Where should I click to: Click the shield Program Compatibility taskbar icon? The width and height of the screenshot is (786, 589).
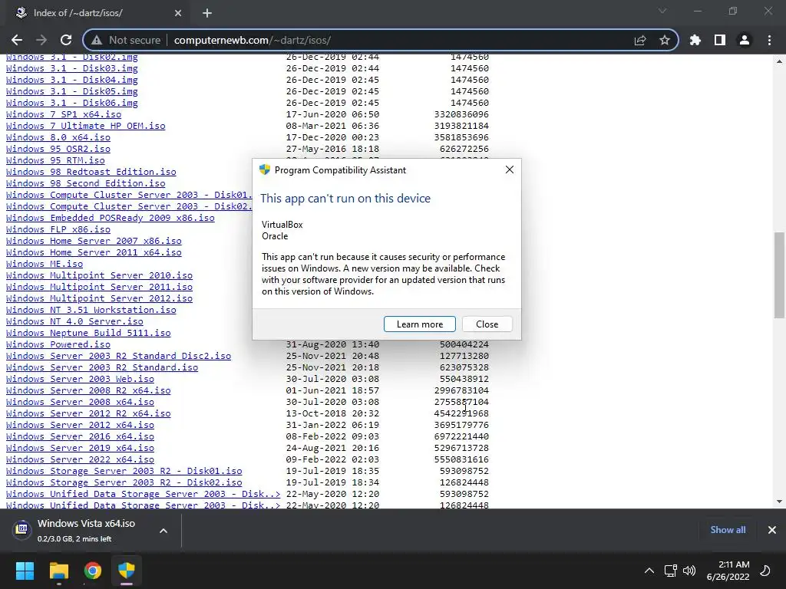point(127,571)
